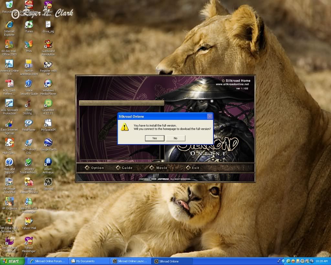
Task: Open the Get High-Speed icon
Action: 9,146
